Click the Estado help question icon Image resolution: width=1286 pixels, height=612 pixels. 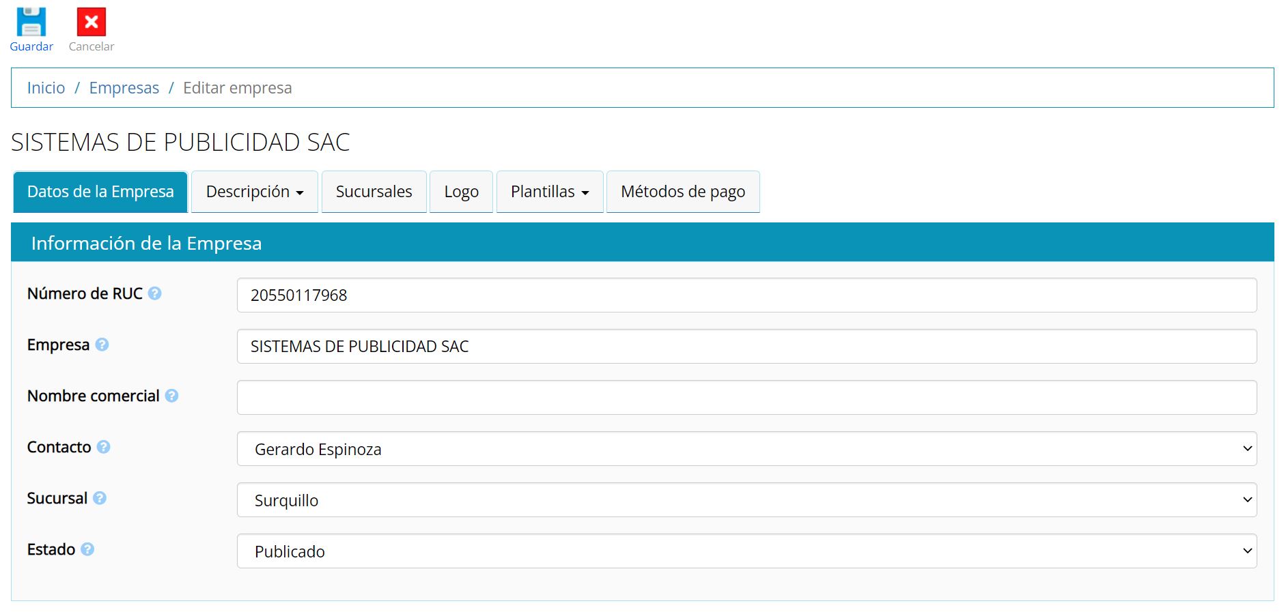[x=87, y=549]
